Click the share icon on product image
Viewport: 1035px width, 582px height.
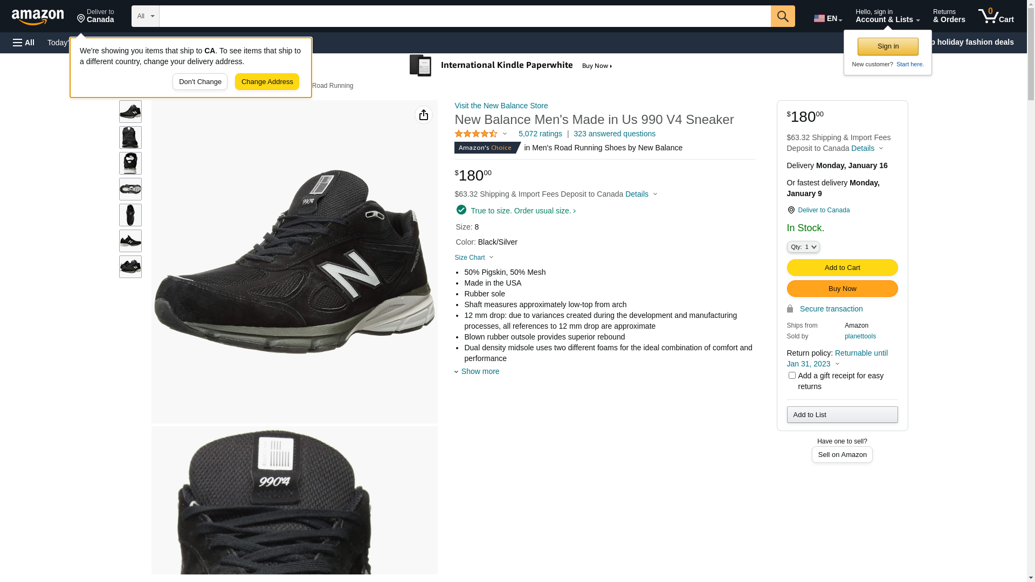(424, 115)
